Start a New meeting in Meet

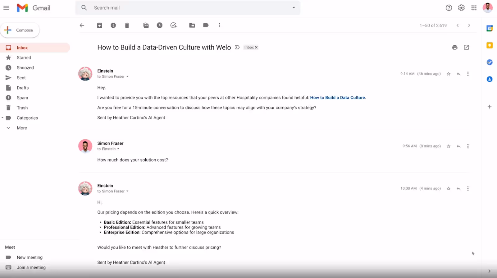pyautogui.click(x=30, y=257)
